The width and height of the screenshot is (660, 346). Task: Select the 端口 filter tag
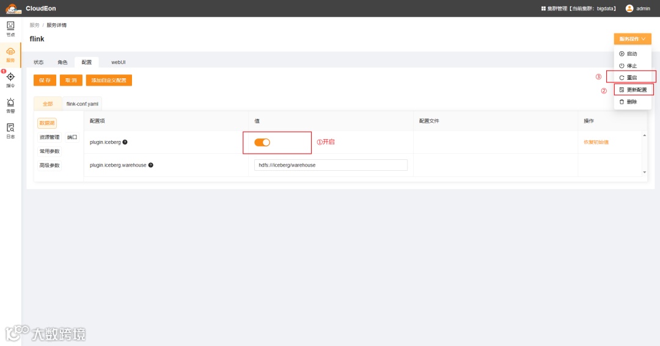click(72, 137)
